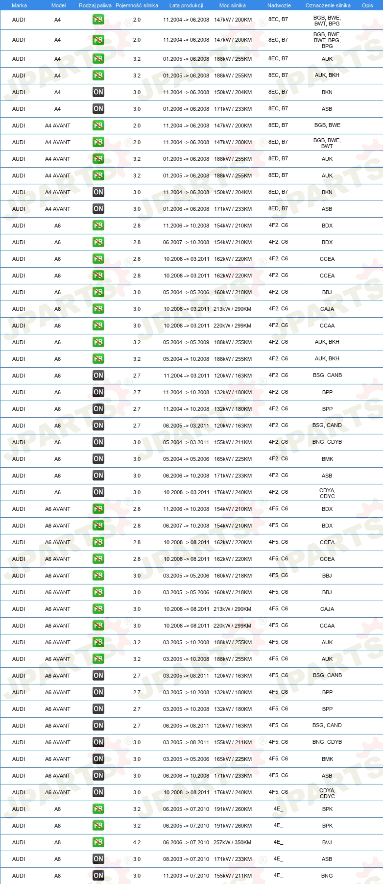The height and width of the screenshot is (884, 383).
Task: Click the Moc silnika column header
Action: 233,5
